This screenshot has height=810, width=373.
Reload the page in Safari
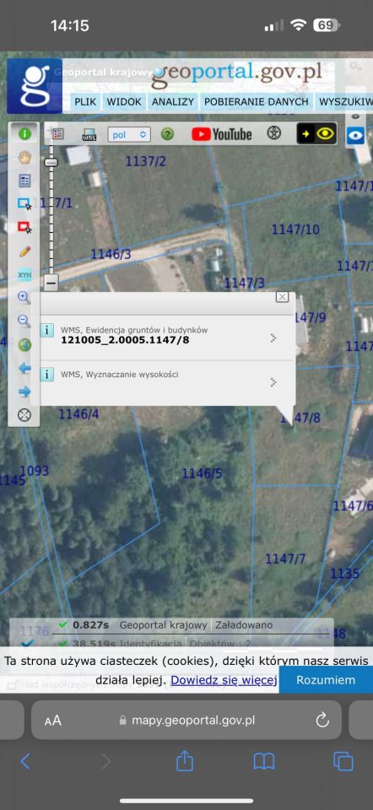322,720
